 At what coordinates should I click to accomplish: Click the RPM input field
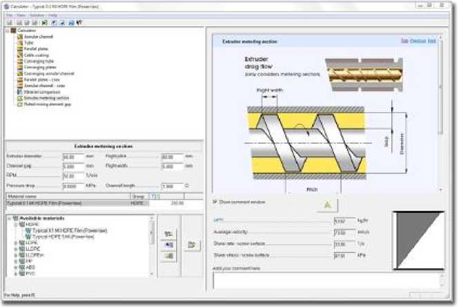click(x=73, y=176)
